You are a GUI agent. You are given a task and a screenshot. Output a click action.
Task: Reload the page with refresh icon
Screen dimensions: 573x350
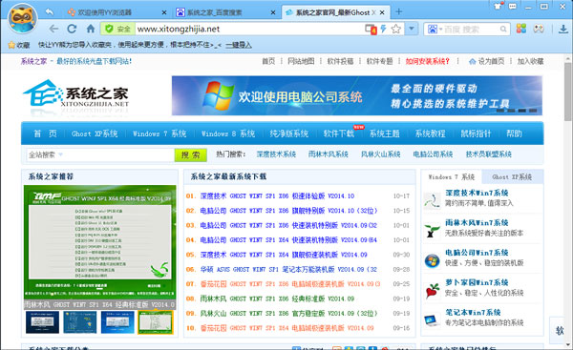click(x=72, y=29)
